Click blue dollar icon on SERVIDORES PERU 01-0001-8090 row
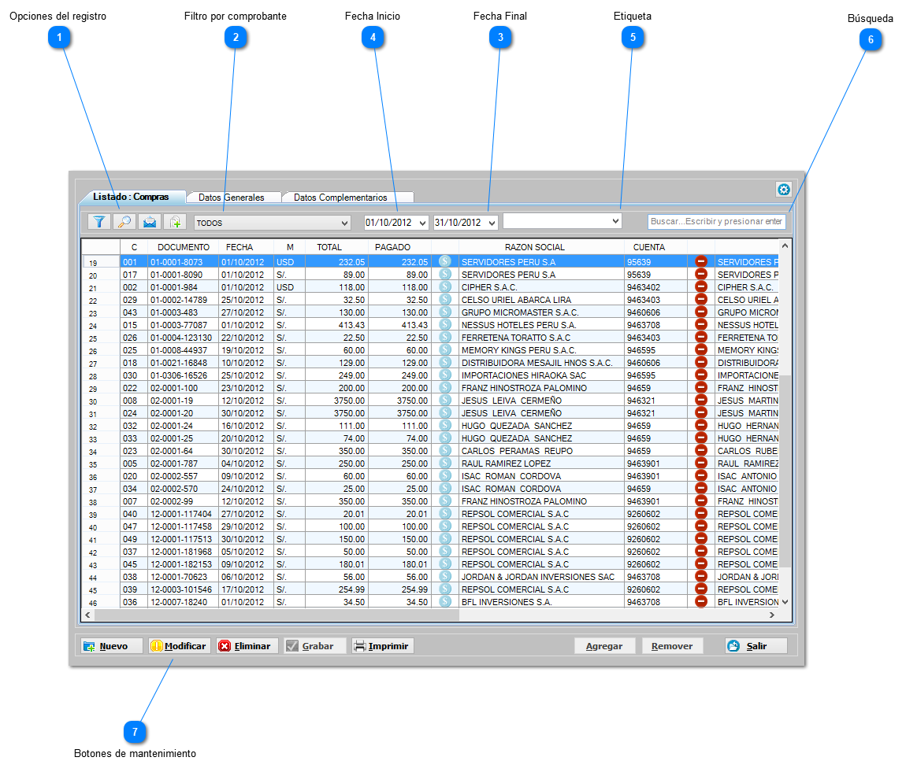This screenshot has height=772, width=906. [445, 274]
